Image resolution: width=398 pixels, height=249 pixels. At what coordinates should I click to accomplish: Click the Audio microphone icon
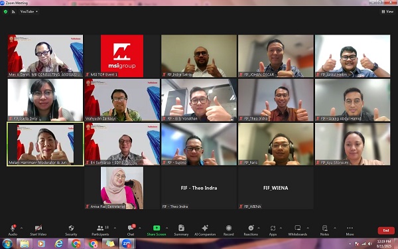click(x=13, y=228)
